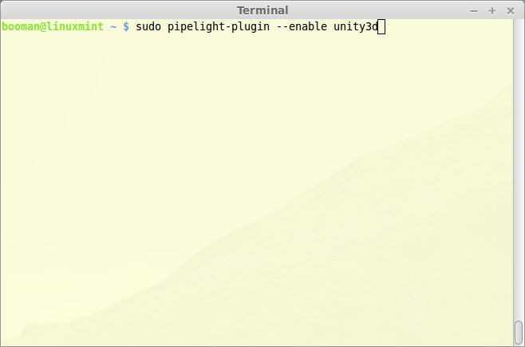
Task: Click the vertical scrollbar thumb
Action: [519, 333]
